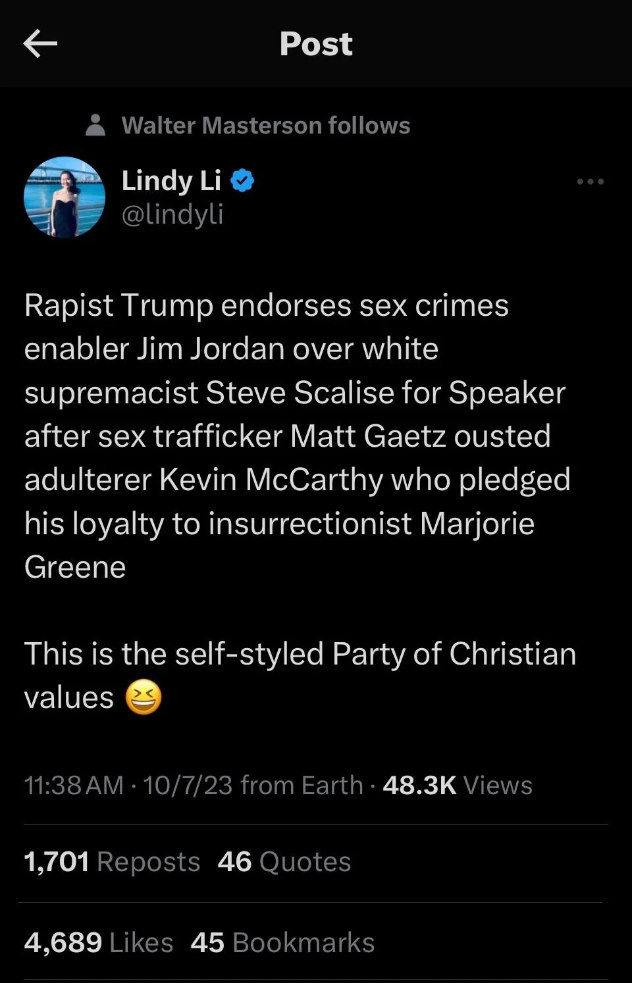The image size is (632, 983).
Task: Open the 46 Quotes list
Action: tap(284, 861)
